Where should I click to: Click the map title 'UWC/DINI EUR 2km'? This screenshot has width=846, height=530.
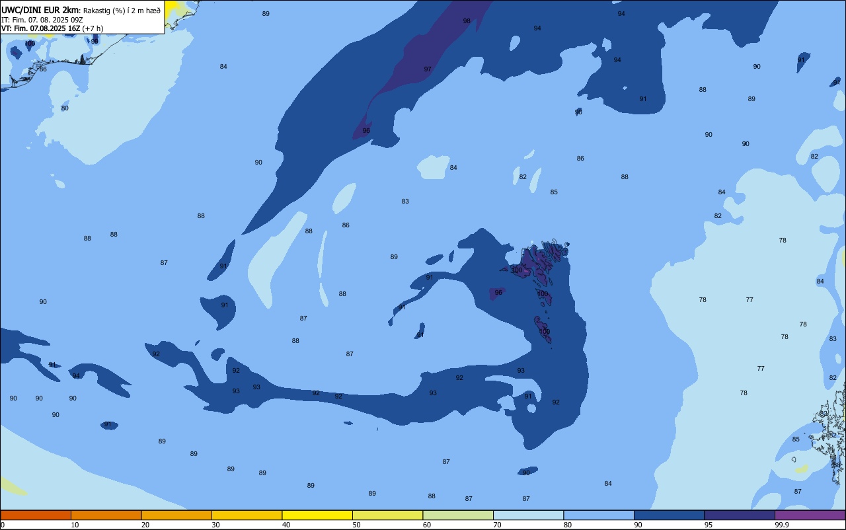[40, 10]
